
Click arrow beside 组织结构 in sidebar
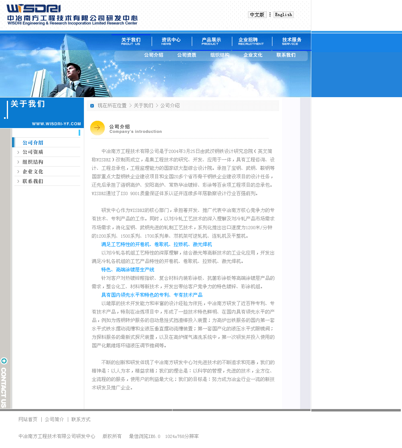(18, 162)
